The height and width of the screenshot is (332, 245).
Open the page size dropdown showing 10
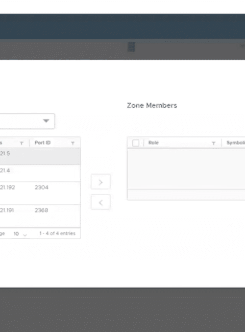[20, 234]
